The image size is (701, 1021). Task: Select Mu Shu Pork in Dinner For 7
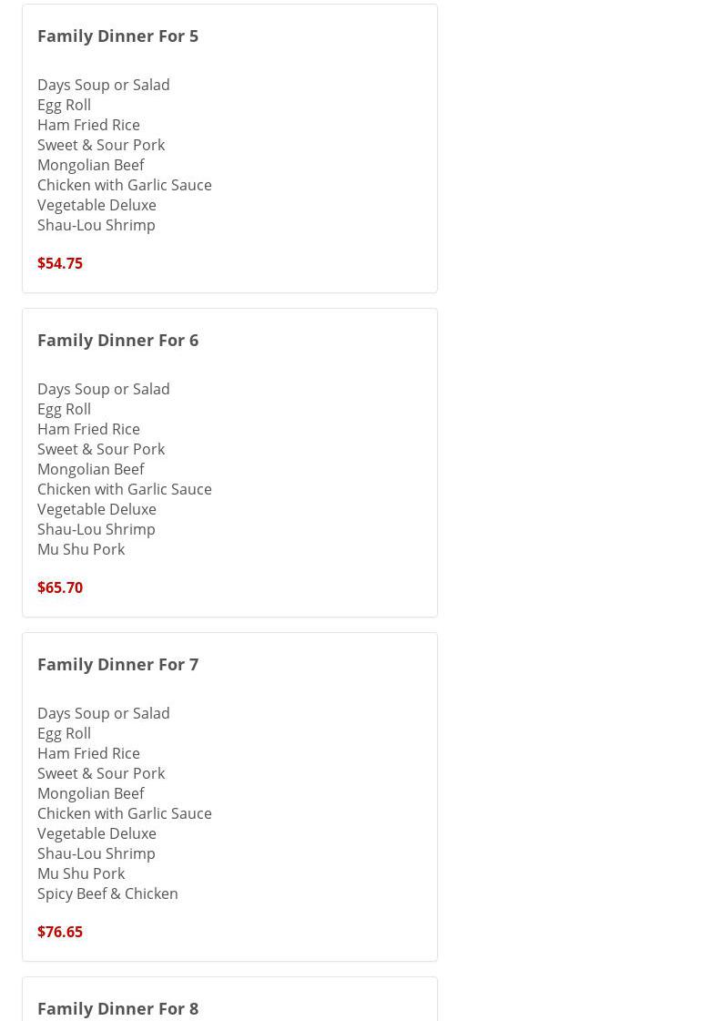(81, 873)
